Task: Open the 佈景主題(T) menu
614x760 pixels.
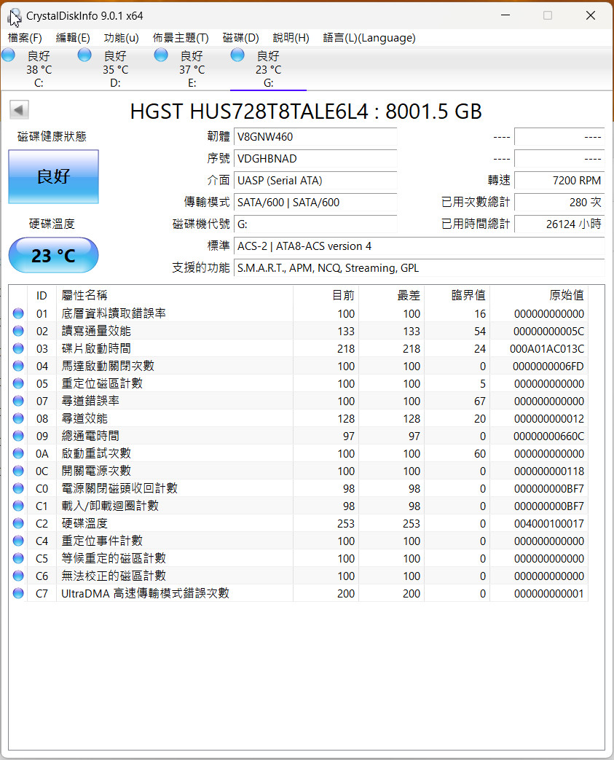Action: coord(180,38)
